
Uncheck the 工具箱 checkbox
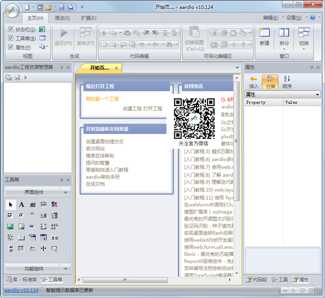(x=11, y=38)
